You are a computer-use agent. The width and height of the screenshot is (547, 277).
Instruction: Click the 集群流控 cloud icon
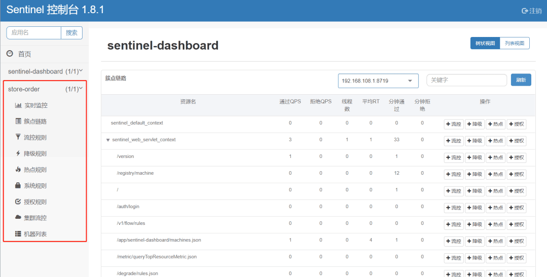(x=19, y=218)
